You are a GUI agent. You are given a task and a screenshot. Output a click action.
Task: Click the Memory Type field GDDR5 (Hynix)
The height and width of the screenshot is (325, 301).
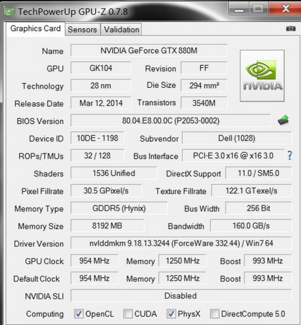click(119, 208)
